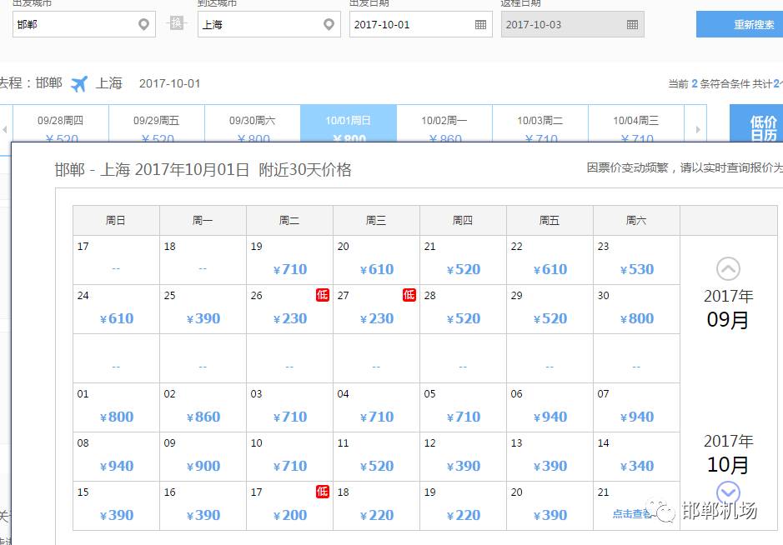This screenshot has height=545, width=783.
Task: Click the airplane icon between 邯郸 and 上海
Action: [79, 83]
